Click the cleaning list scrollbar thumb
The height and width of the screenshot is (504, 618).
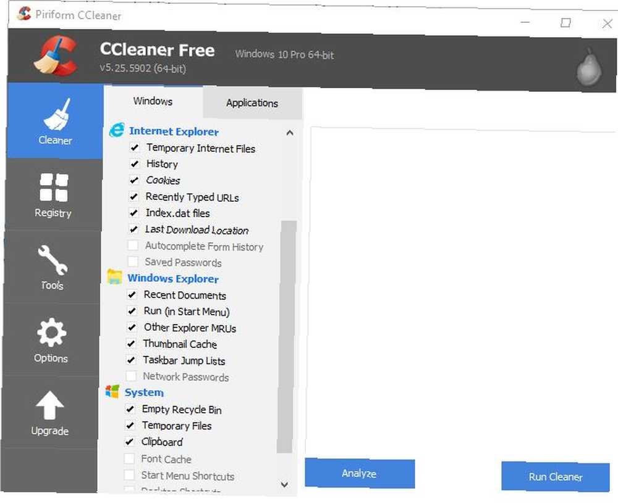[287, 337]
